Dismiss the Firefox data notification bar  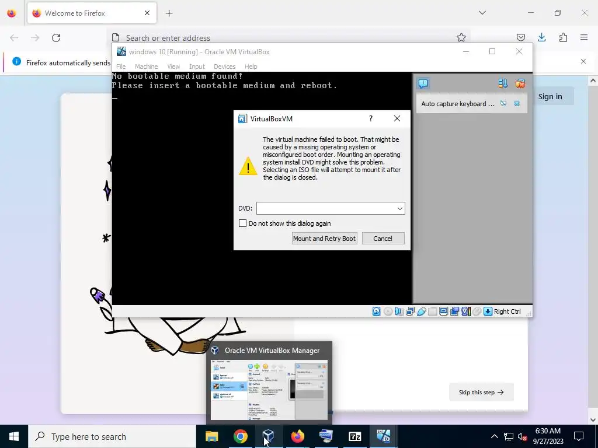[583, 61]
